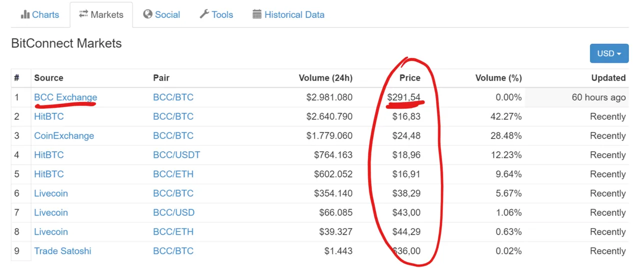Click the 12.23% volume share cell
The image size is (640, 268).
pos(506,155)
